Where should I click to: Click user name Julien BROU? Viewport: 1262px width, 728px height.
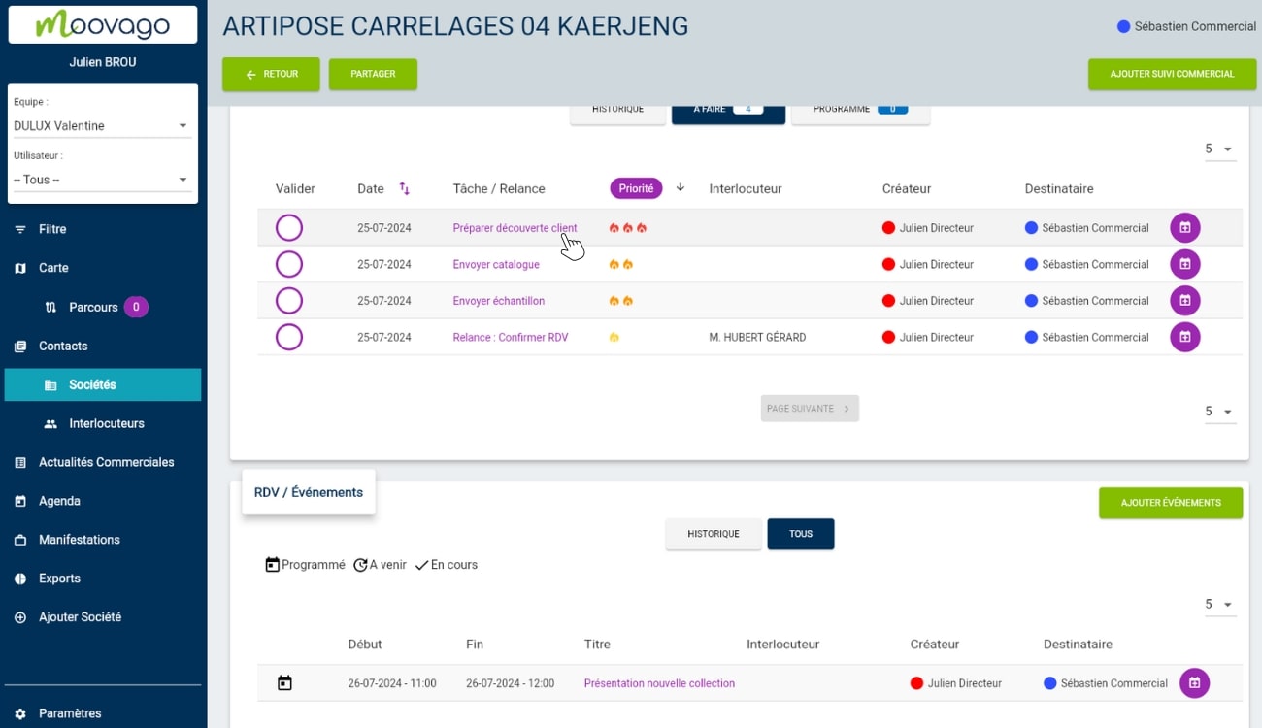tap(103, 62)
